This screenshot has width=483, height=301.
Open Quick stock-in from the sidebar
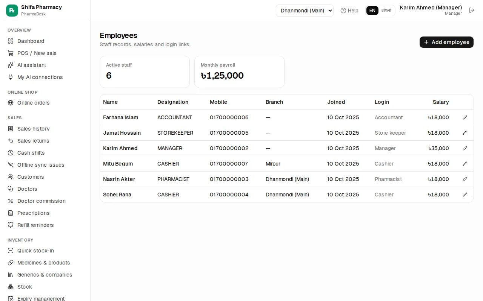[45, 251]
